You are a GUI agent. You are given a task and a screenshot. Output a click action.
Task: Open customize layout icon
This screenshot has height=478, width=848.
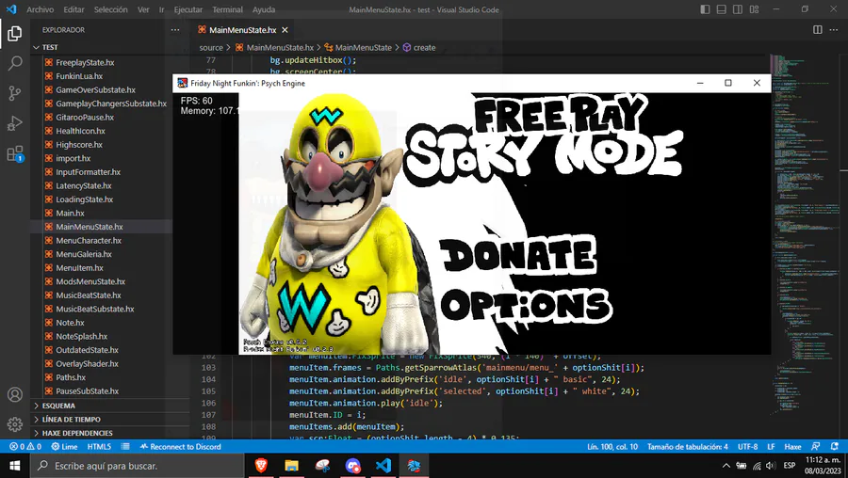coord(754,9)
